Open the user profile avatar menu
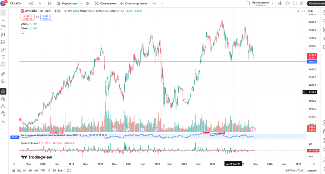325x174 pixels. 3,3
